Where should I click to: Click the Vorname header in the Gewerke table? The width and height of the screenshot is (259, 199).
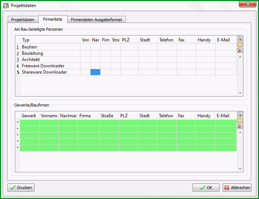pos(49,116)
